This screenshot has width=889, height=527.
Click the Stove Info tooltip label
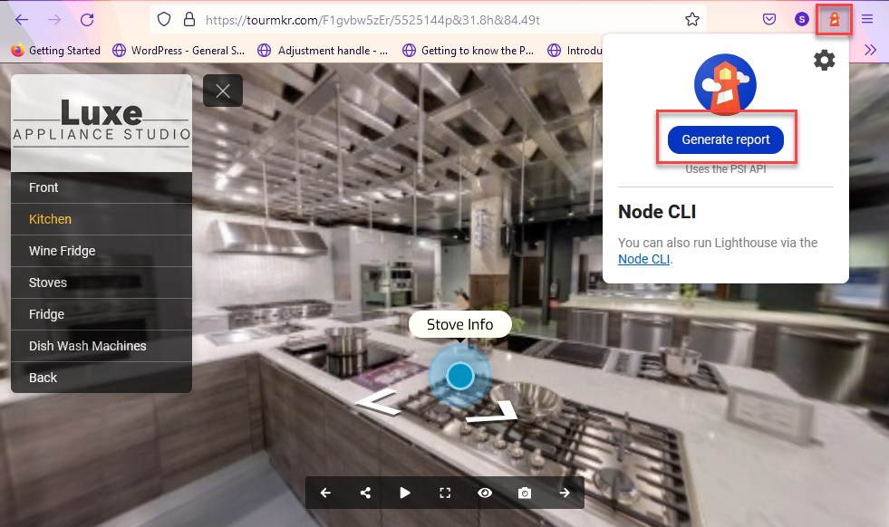[x=459, y=325]
